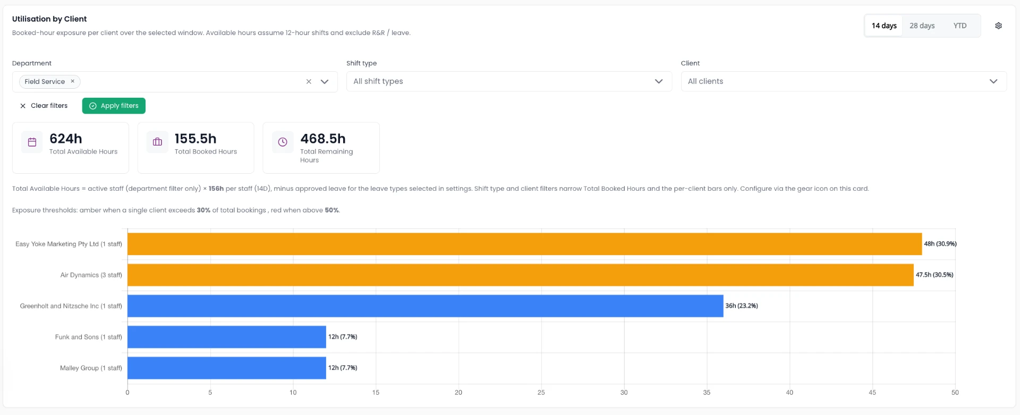Click the Department field label
Image resolution: width=1020 pixels, height=415 pixels.
32,63
